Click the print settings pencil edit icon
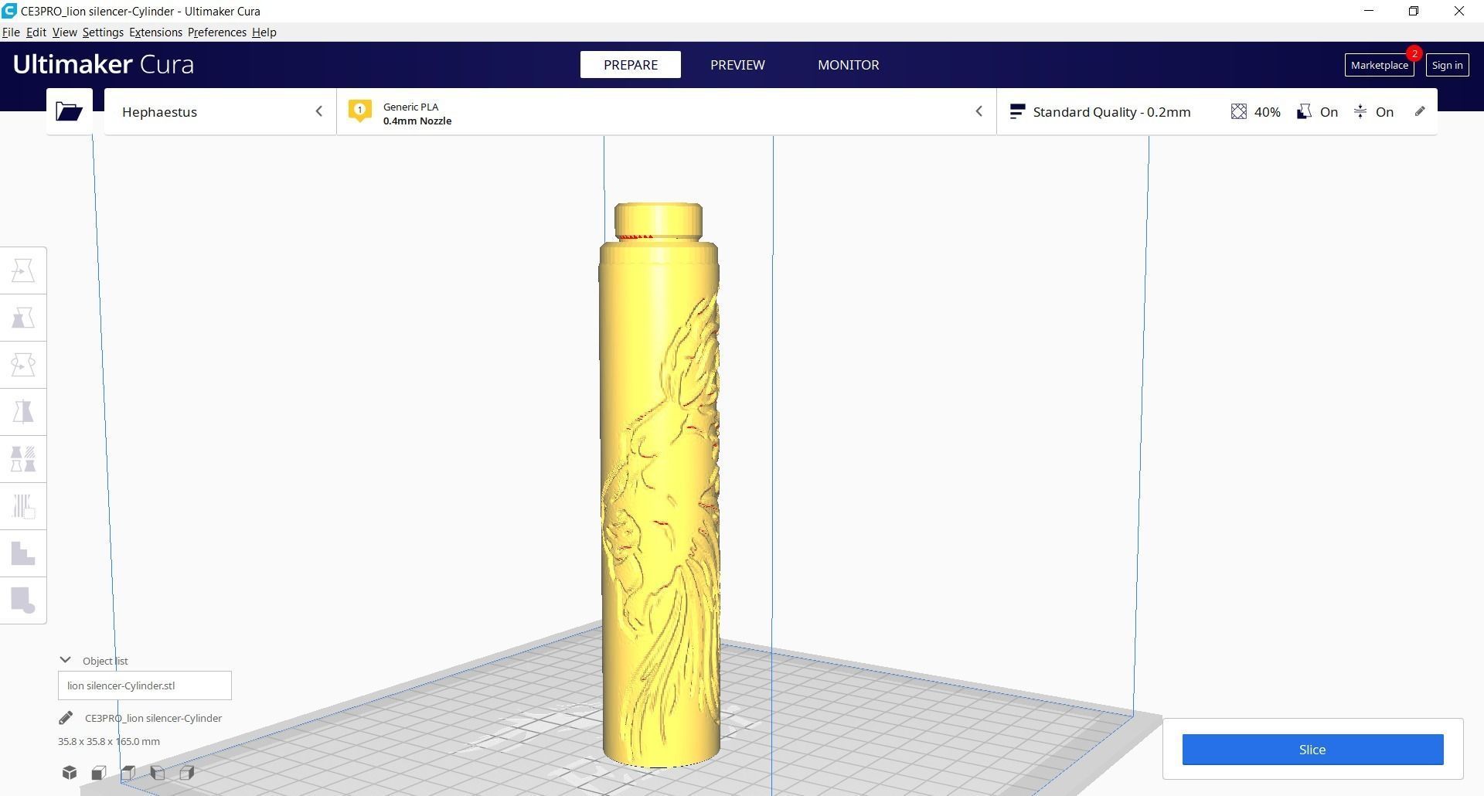Viewport: 1484px width, 796px height. (x=1420, y=111)
